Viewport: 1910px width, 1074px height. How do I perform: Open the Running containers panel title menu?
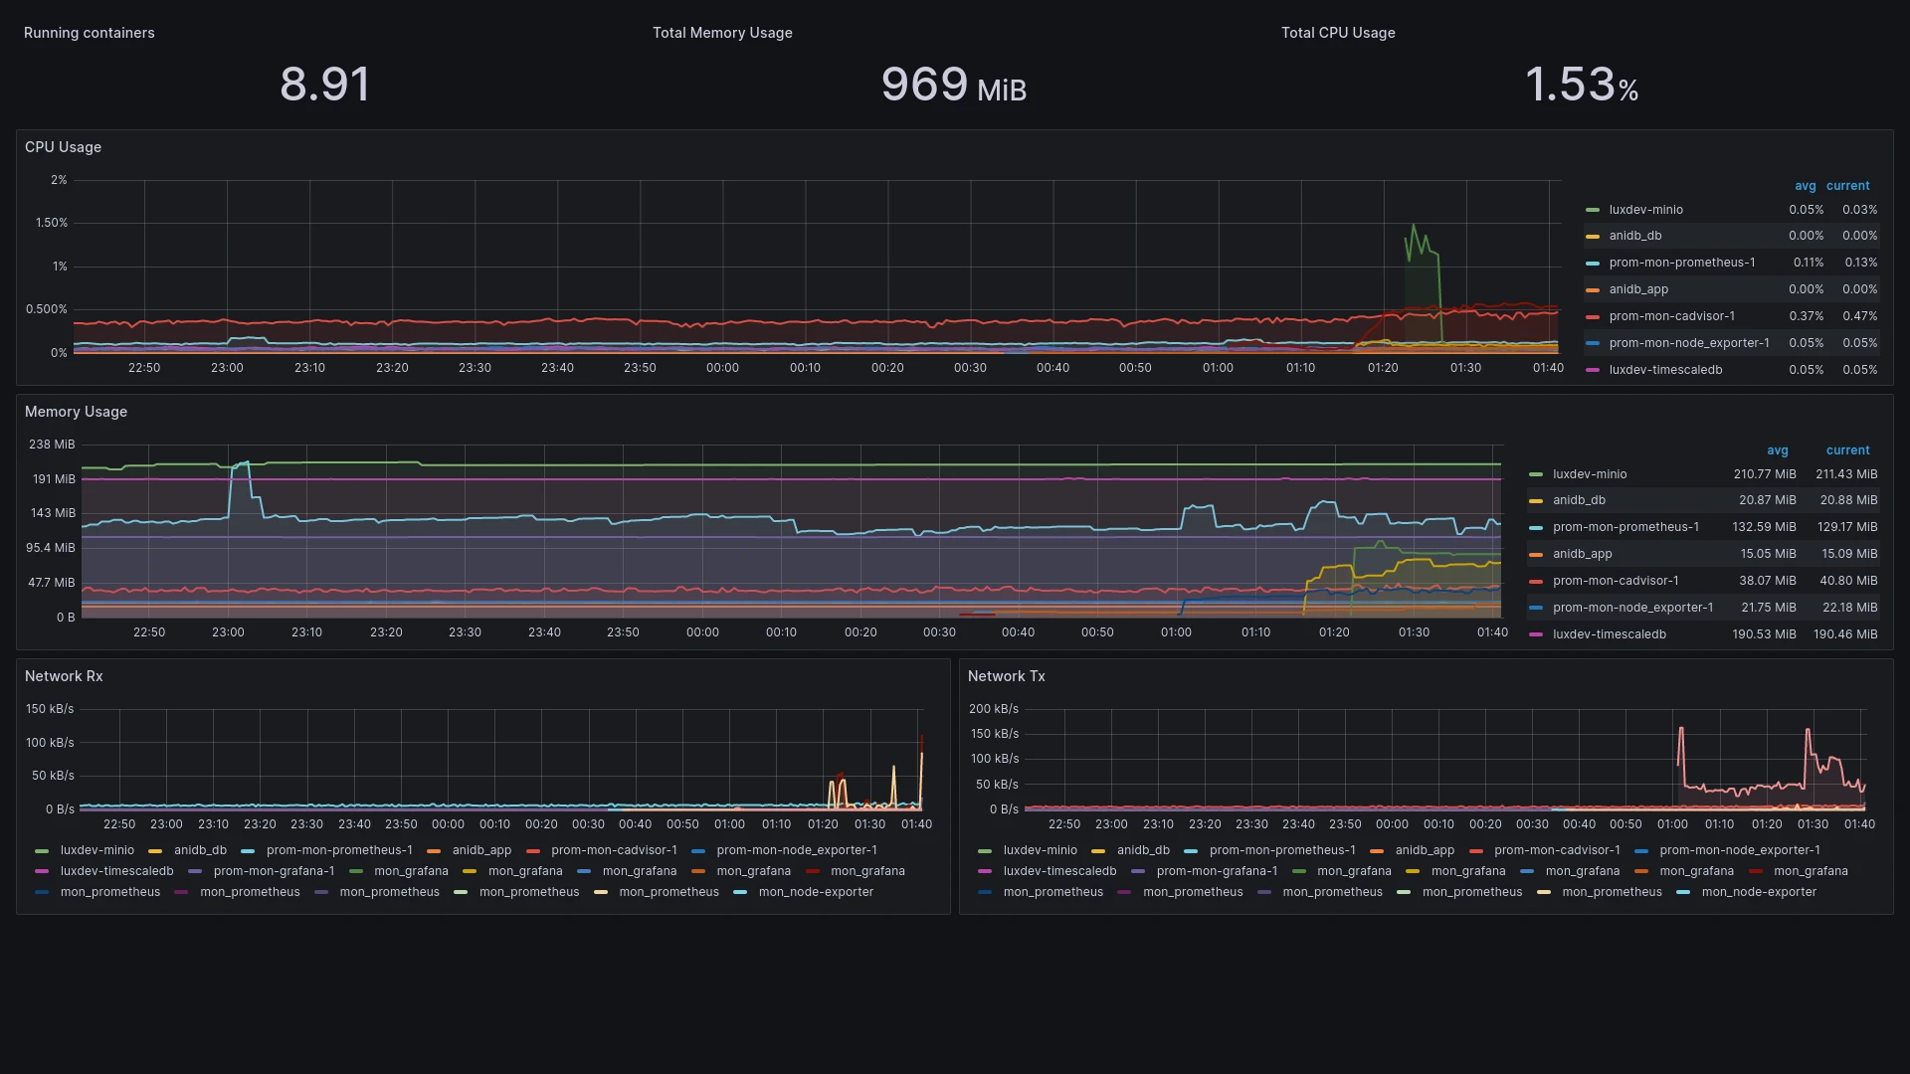[x=89, y=33]
